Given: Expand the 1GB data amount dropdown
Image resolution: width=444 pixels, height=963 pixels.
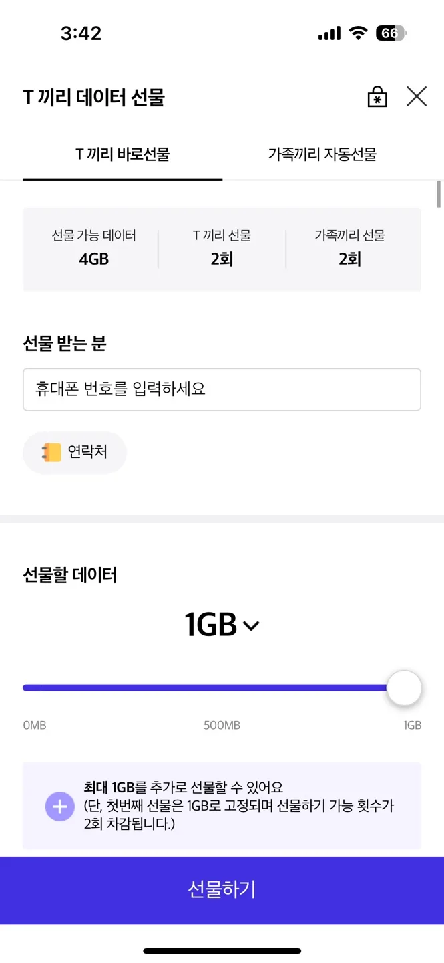Looking at the screenshot, I should coord(222,625).
